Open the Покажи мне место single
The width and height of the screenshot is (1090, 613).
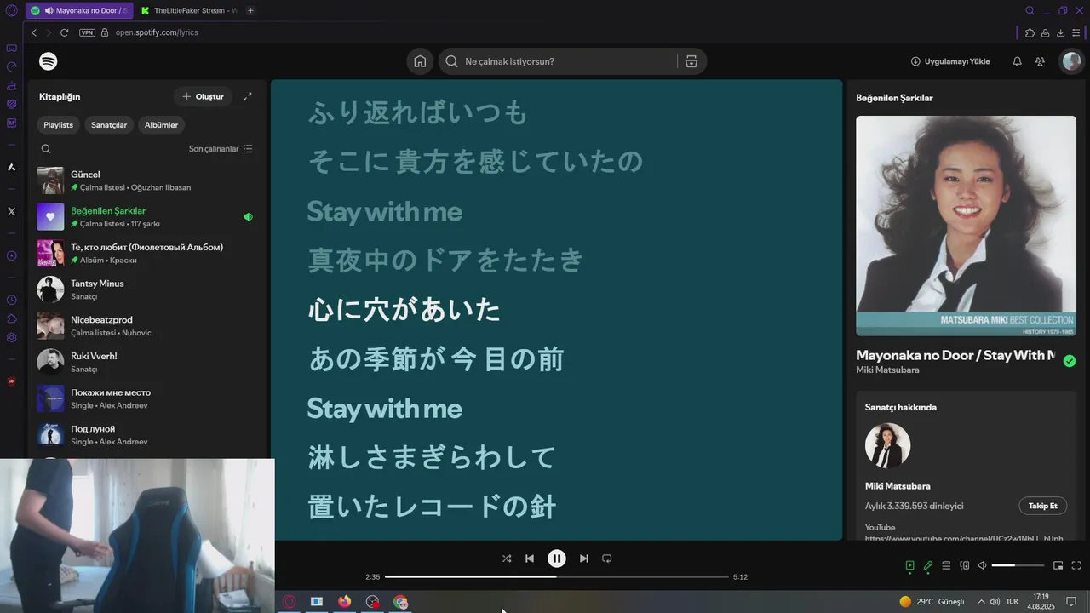coord(146,398)
